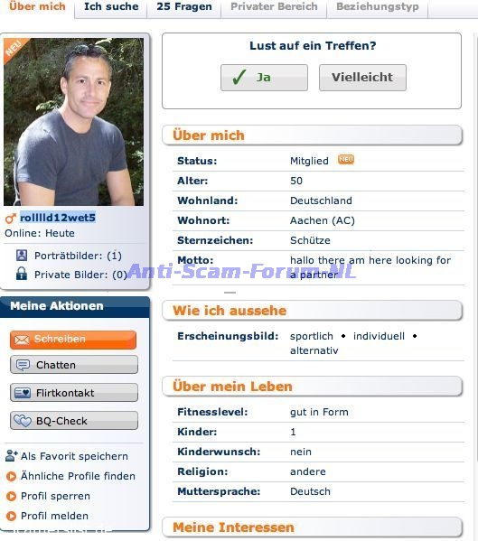Click the Ähnliche Profile finden link
Screen dimensions: 478x541
(x=78, y=476)
